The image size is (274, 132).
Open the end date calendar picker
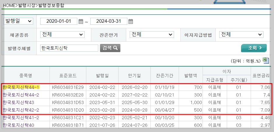131,22
